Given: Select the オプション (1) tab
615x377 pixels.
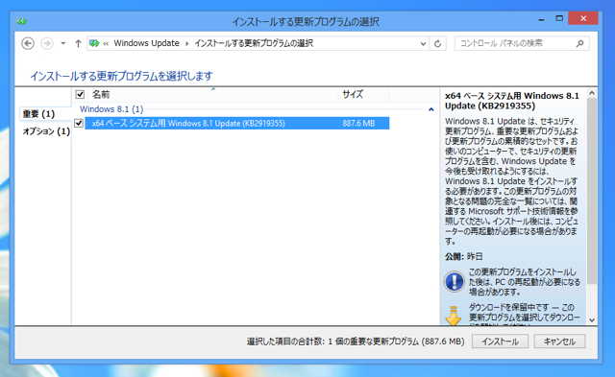Looking at the screenshot, I should pos(46,131).
